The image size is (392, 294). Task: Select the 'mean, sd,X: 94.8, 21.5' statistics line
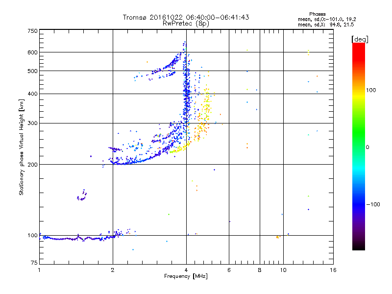[326, 24]
